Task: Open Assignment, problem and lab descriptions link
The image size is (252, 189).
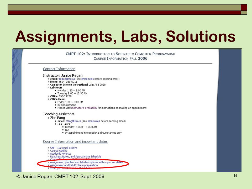Action: click(x=86, y=162)
